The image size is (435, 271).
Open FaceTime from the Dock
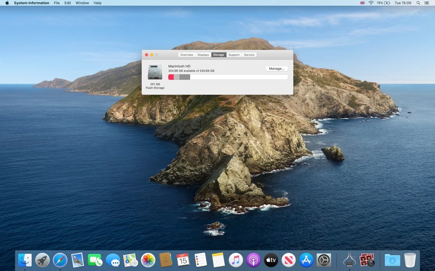[x=95, y=260]
